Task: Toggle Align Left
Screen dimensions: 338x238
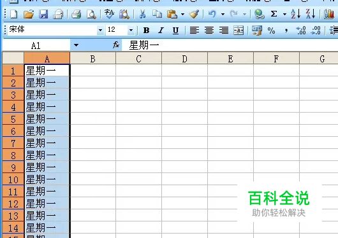Action: click(x=195, y=31)
